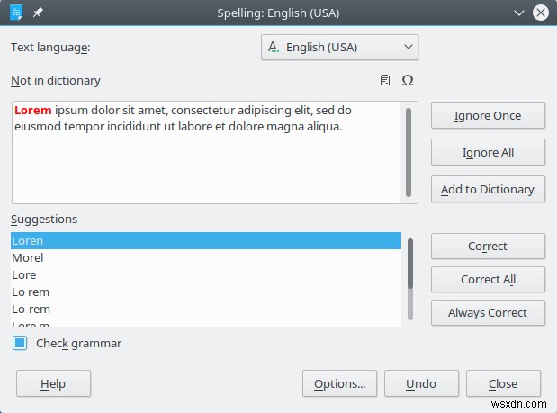Open the Text language dropdown

pos(339,47)
